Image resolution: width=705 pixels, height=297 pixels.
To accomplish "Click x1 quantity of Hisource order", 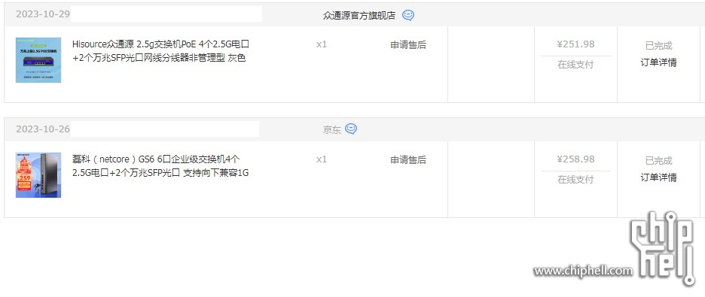I will pyautogui.click(x=322, y=44).
